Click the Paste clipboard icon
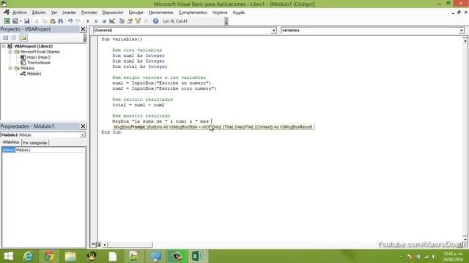Image resolution: width=469 pixels, height=263 pixels. (52, 21)
